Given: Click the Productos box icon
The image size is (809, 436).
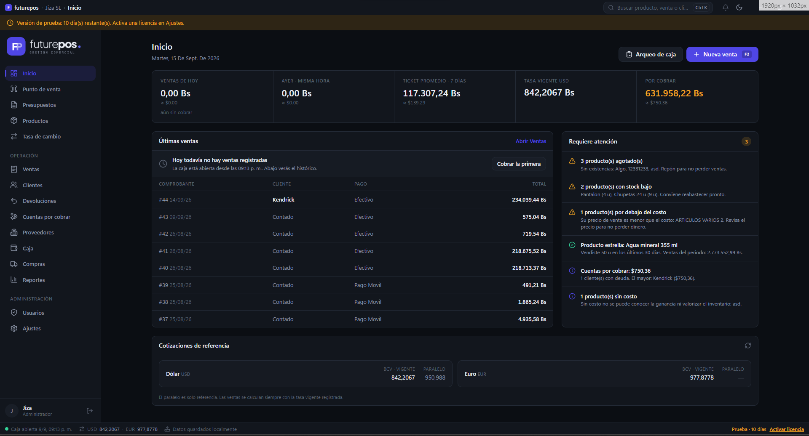Looking at the screenshot, I should click(14, 121).
